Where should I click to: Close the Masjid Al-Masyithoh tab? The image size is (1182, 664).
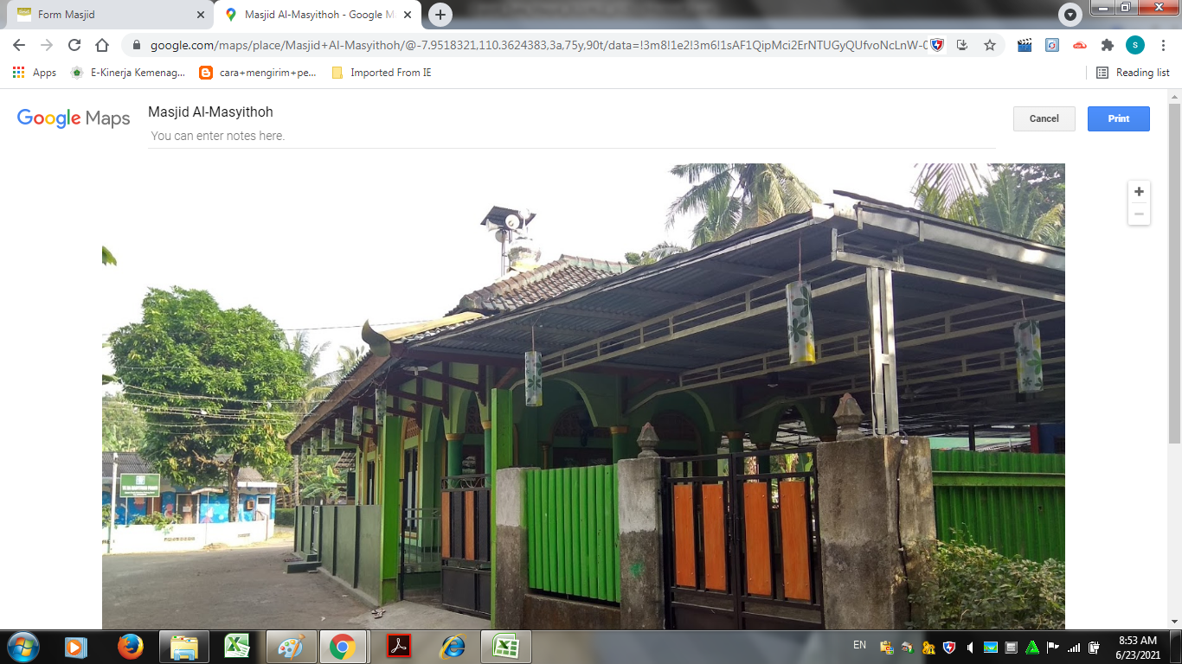click(408, 15)
